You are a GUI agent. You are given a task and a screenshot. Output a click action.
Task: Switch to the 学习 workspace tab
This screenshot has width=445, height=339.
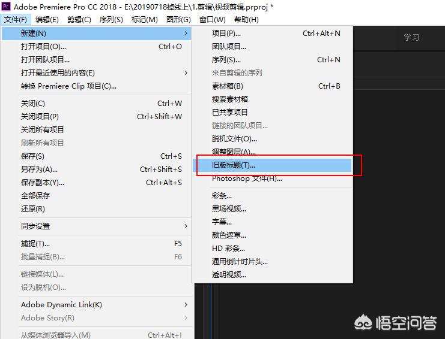pos(411,37)
